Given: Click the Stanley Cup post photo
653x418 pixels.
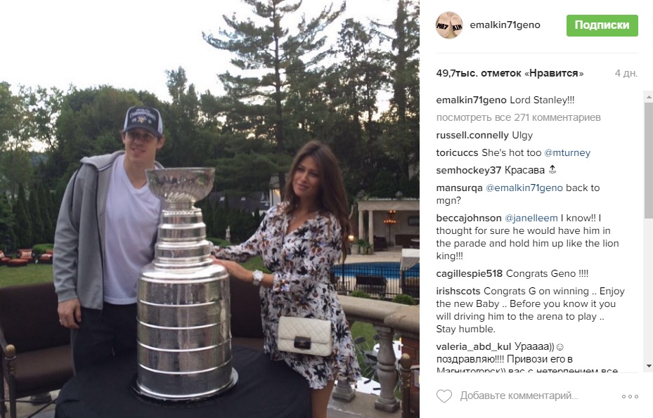Looking at the screenshot, I should click(209, 209).
